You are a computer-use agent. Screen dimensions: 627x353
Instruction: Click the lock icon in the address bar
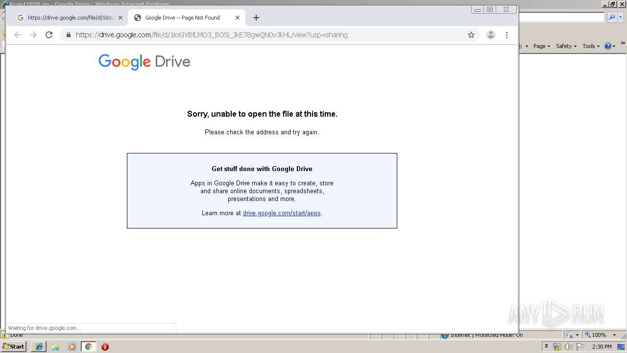(x=68, y=35)
